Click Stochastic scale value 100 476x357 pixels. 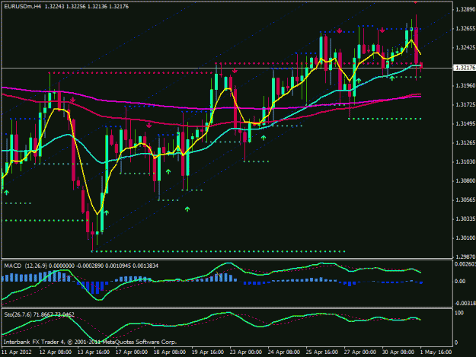(x=459, y=313)
